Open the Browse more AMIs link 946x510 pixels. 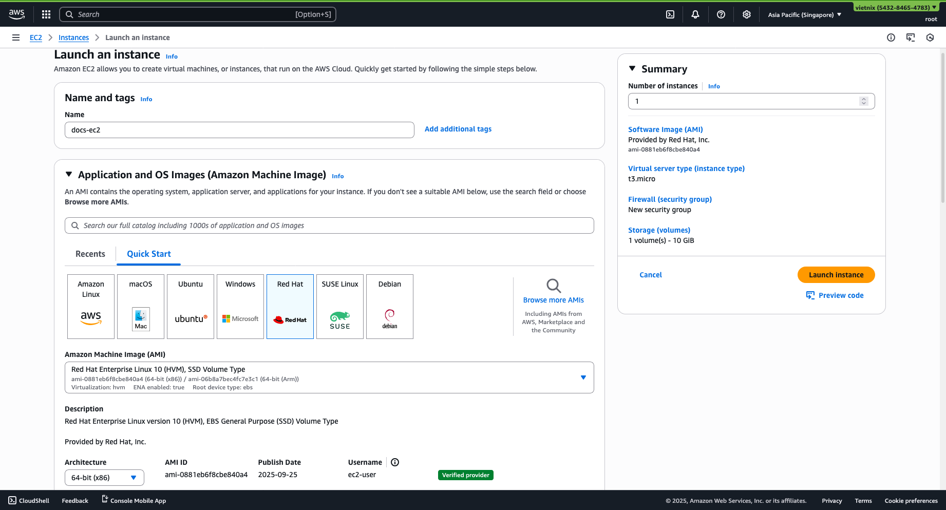pyautogui.click(x=553, y=299)
